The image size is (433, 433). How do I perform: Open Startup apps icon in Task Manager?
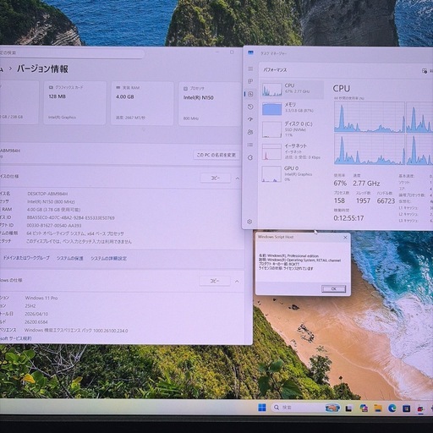click(250, 119)
